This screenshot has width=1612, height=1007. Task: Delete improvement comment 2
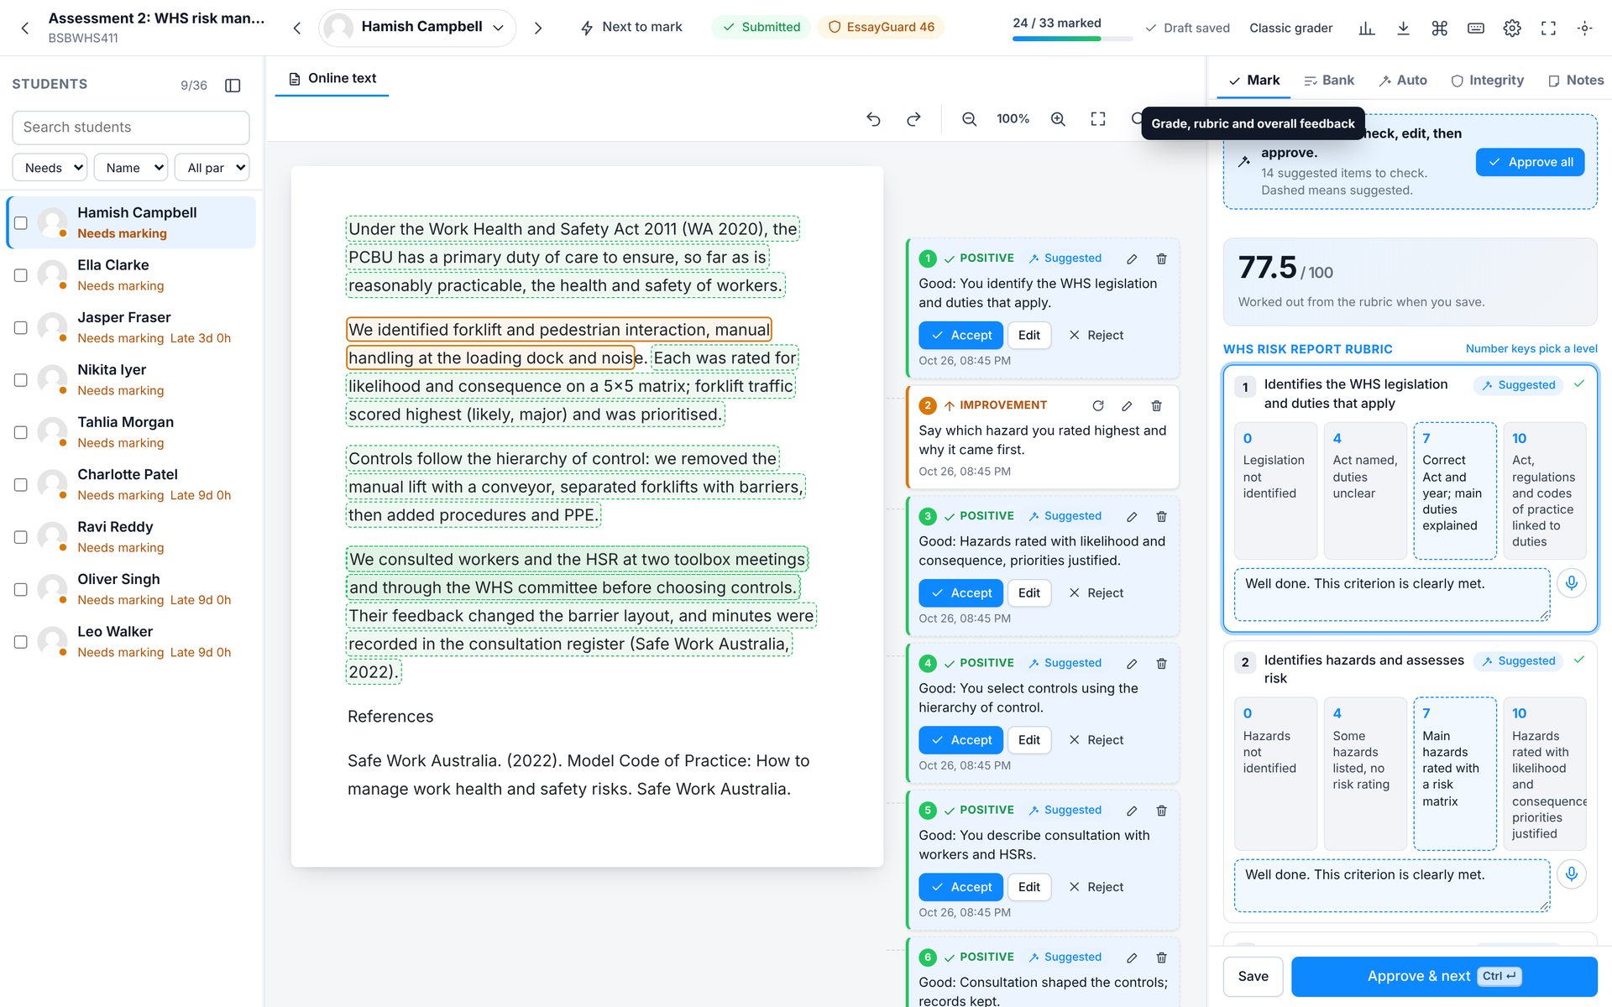coord(1156,405)
